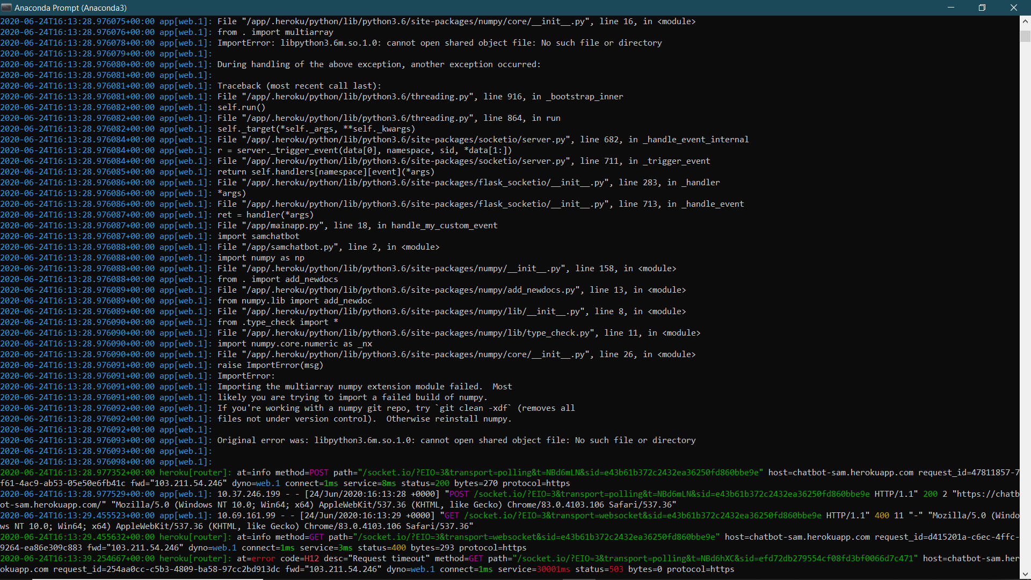Viewport: 1031px width, 580px height.
Task: Click the Anaconda Prompt title bar text
Action: (x=70, y=8)
